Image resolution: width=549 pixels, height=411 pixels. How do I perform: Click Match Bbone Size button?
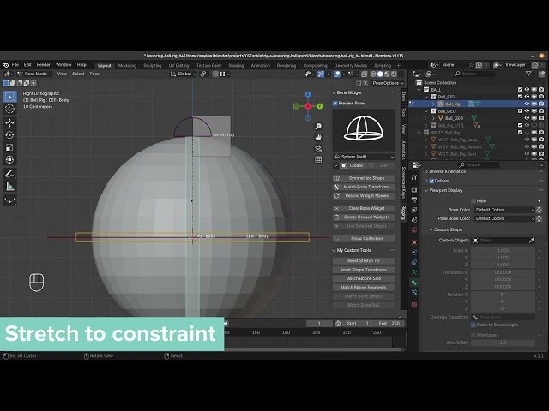pos(364,278)
